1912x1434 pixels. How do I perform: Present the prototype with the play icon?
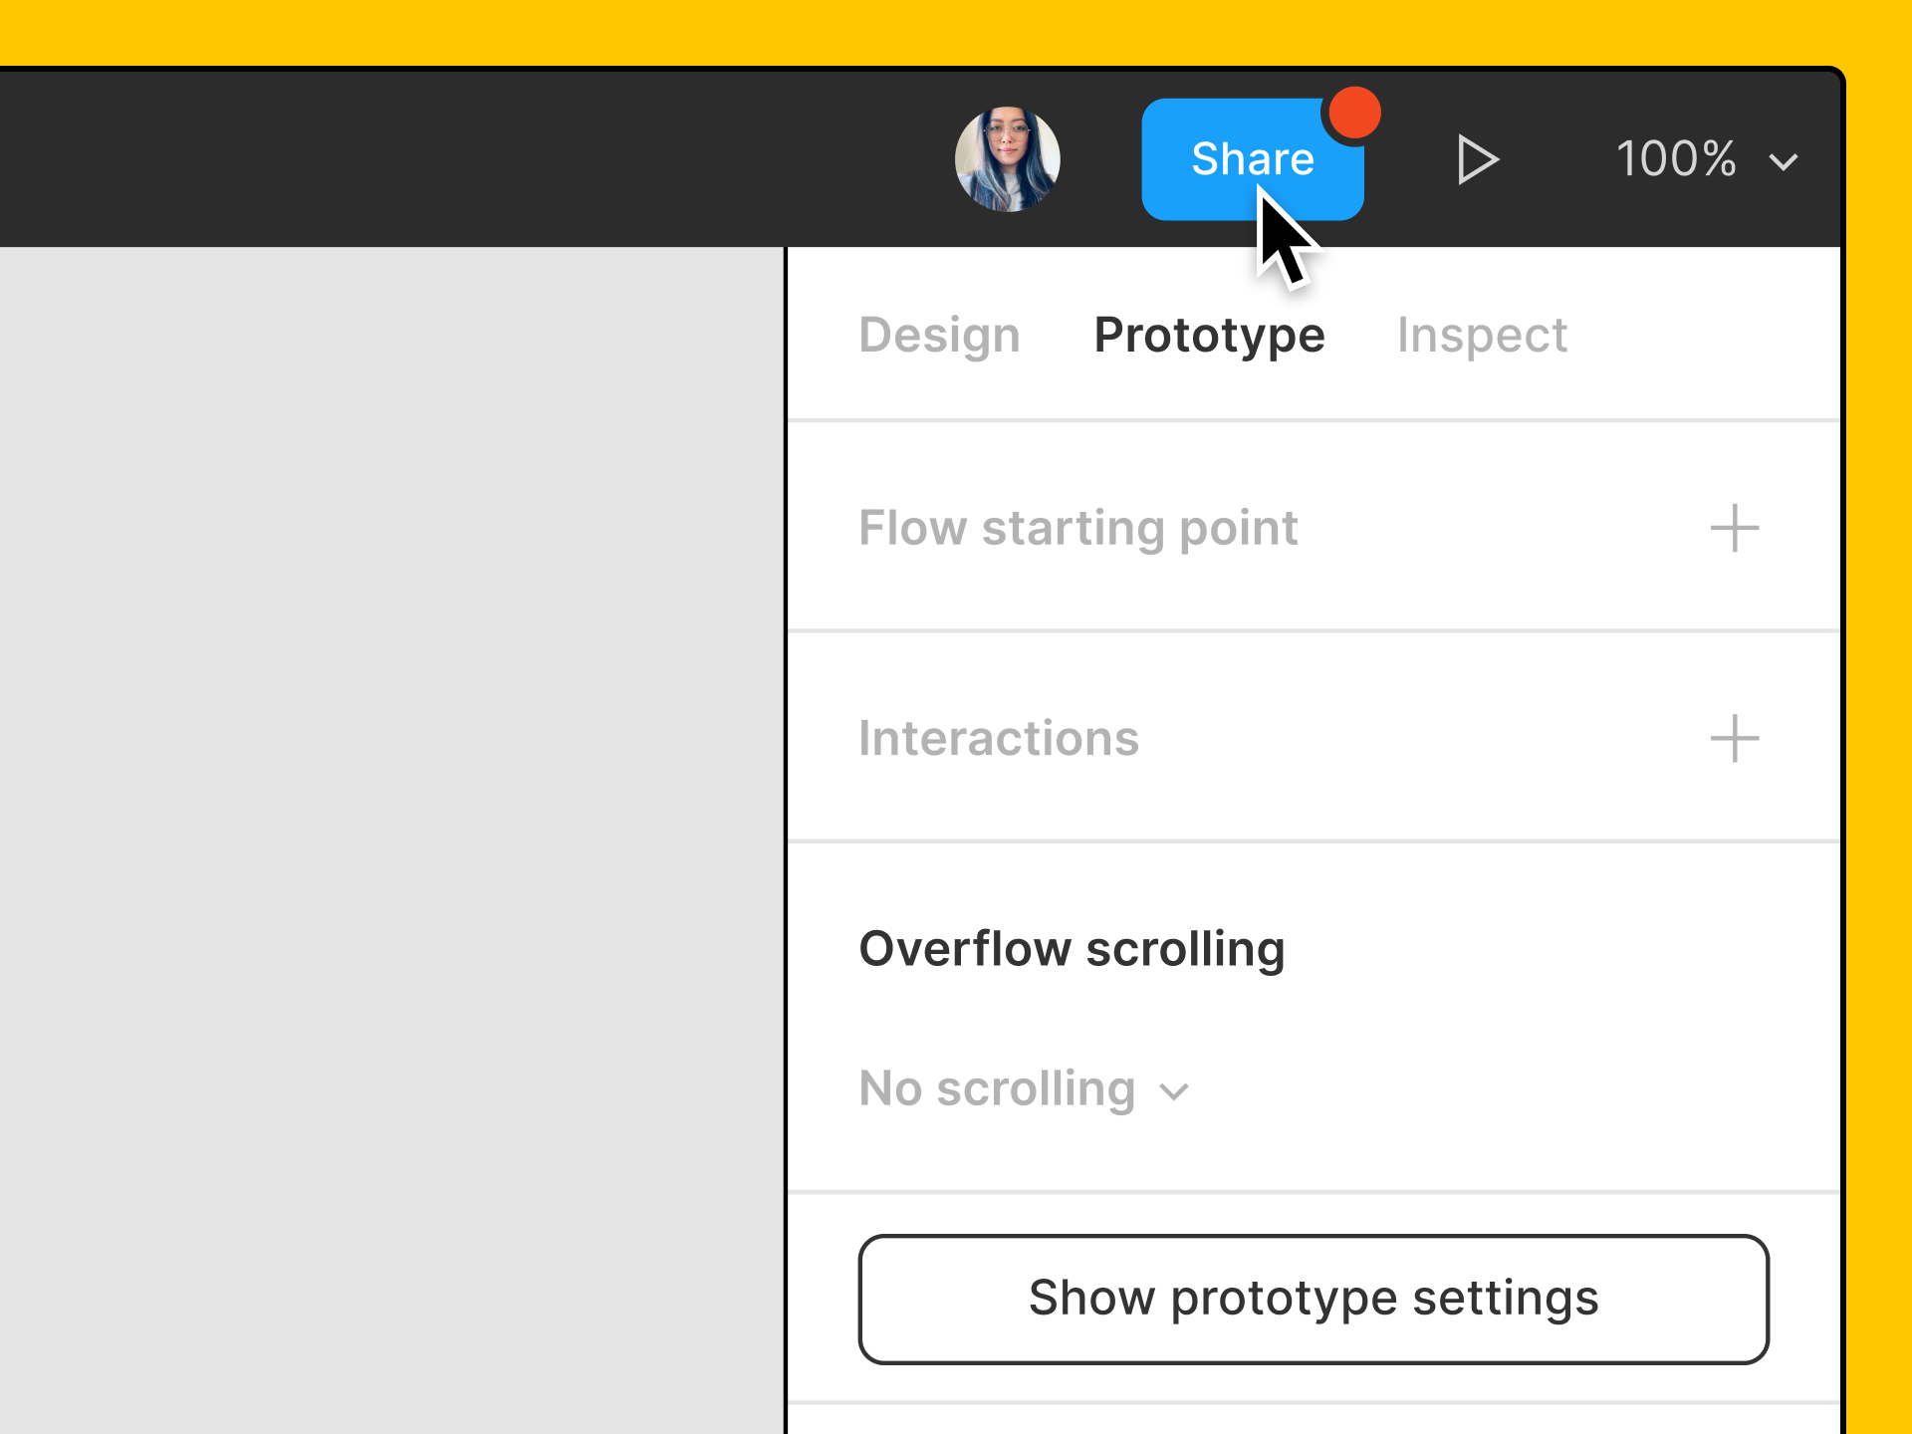(x=1477, y=159)
